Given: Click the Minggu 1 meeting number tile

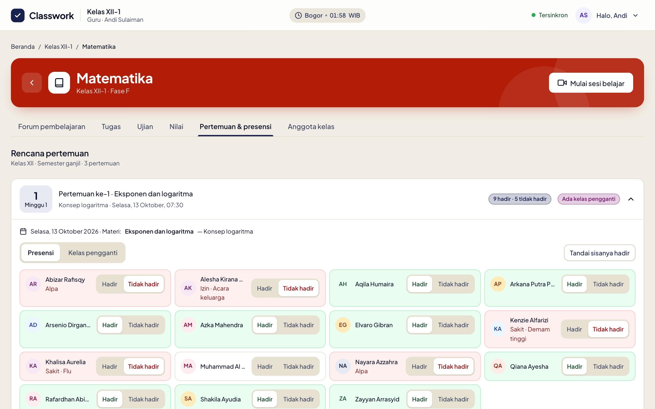Looking at the screenshot, I should point(36,199).
